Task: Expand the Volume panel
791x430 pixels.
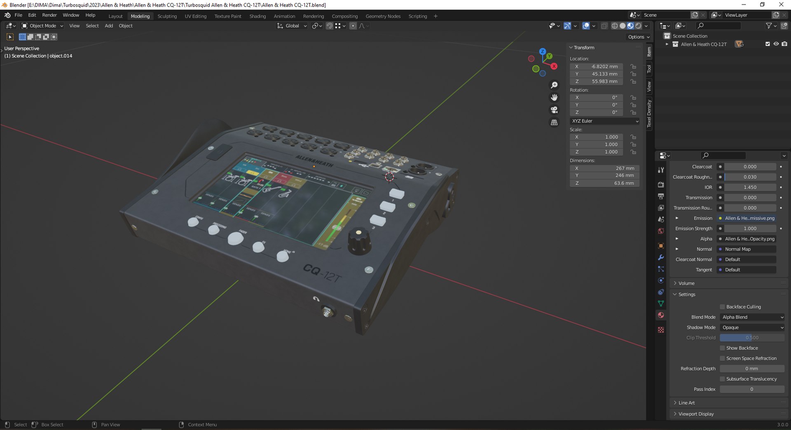Action: pos(686,283)
